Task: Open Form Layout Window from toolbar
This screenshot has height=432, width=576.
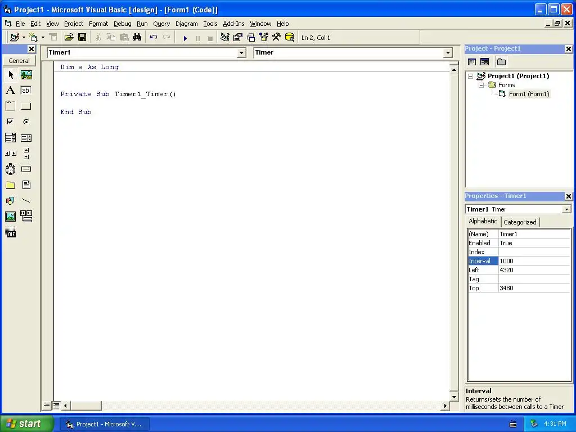Action: click(x=251, y=37)
